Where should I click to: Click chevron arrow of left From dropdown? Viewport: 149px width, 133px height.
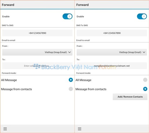tap(70, 52)
